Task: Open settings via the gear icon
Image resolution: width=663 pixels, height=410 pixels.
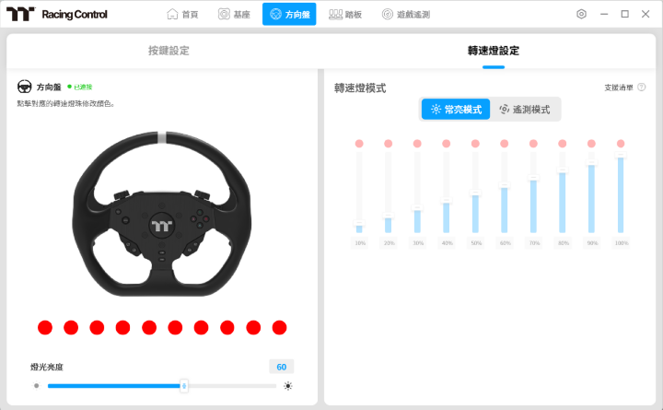Action: tap(581, 15)
